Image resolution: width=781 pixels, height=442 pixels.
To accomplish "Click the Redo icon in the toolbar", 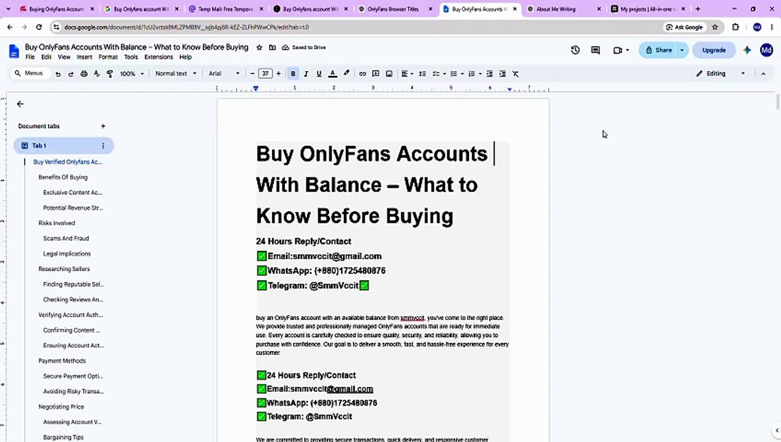I will (x=71, y=74).
